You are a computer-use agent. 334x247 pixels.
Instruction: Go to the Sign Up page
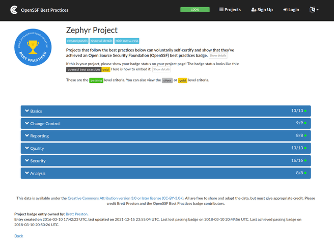click(x=262, y=10)
